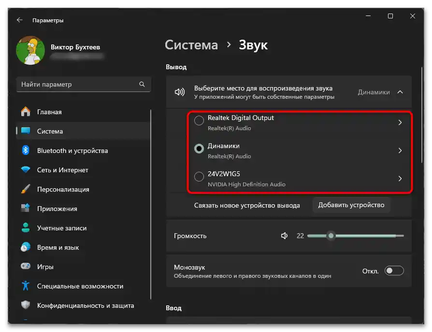Navigate to Система in the breadcrumb
The image size is (432, 332).
(x=191, y=45)
